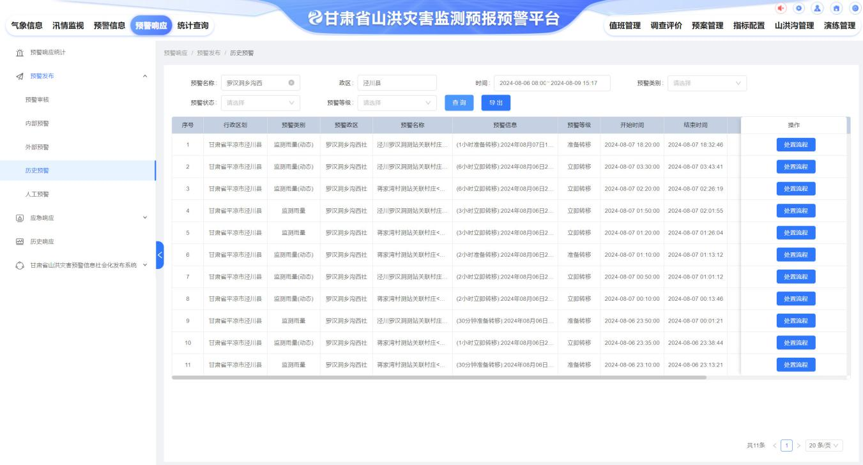Open the 预警状态 dropdown

click(260, 102)
